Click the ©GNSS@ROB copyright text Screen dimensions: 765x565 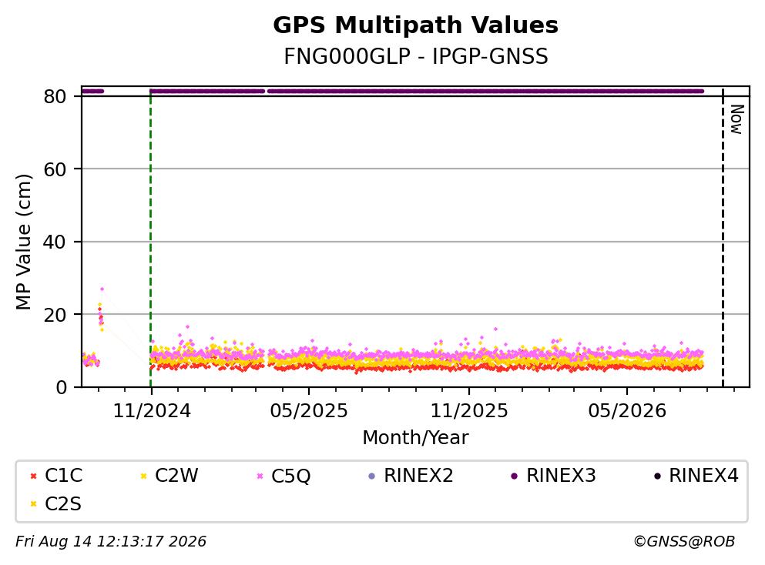tap(684, 542)
